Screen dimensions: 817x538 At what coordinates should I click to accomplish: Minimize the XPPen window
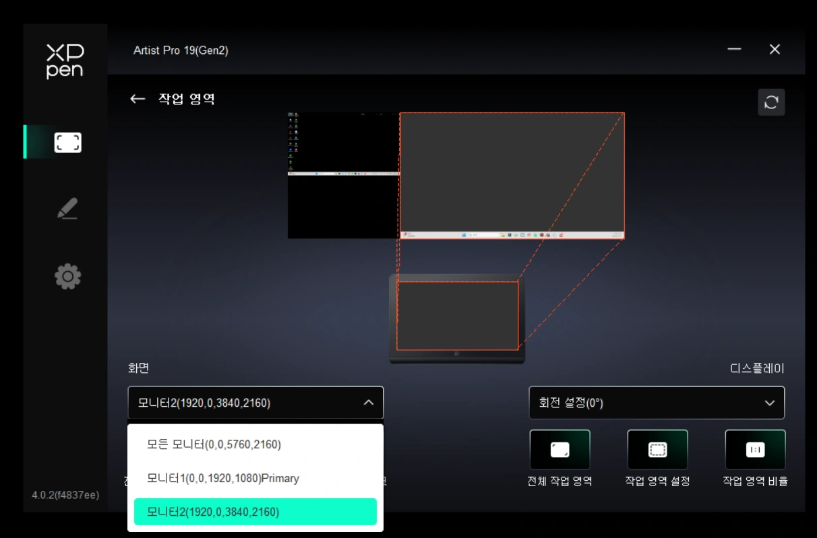[734, 50]
